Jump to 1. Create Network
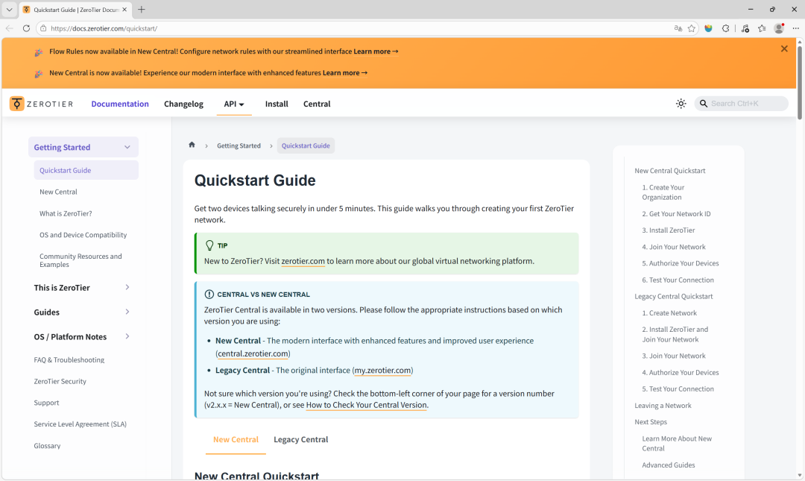Image resolution: width=805 pixels, height=481 pixels. pyautogui.click(x=669, y=313)
